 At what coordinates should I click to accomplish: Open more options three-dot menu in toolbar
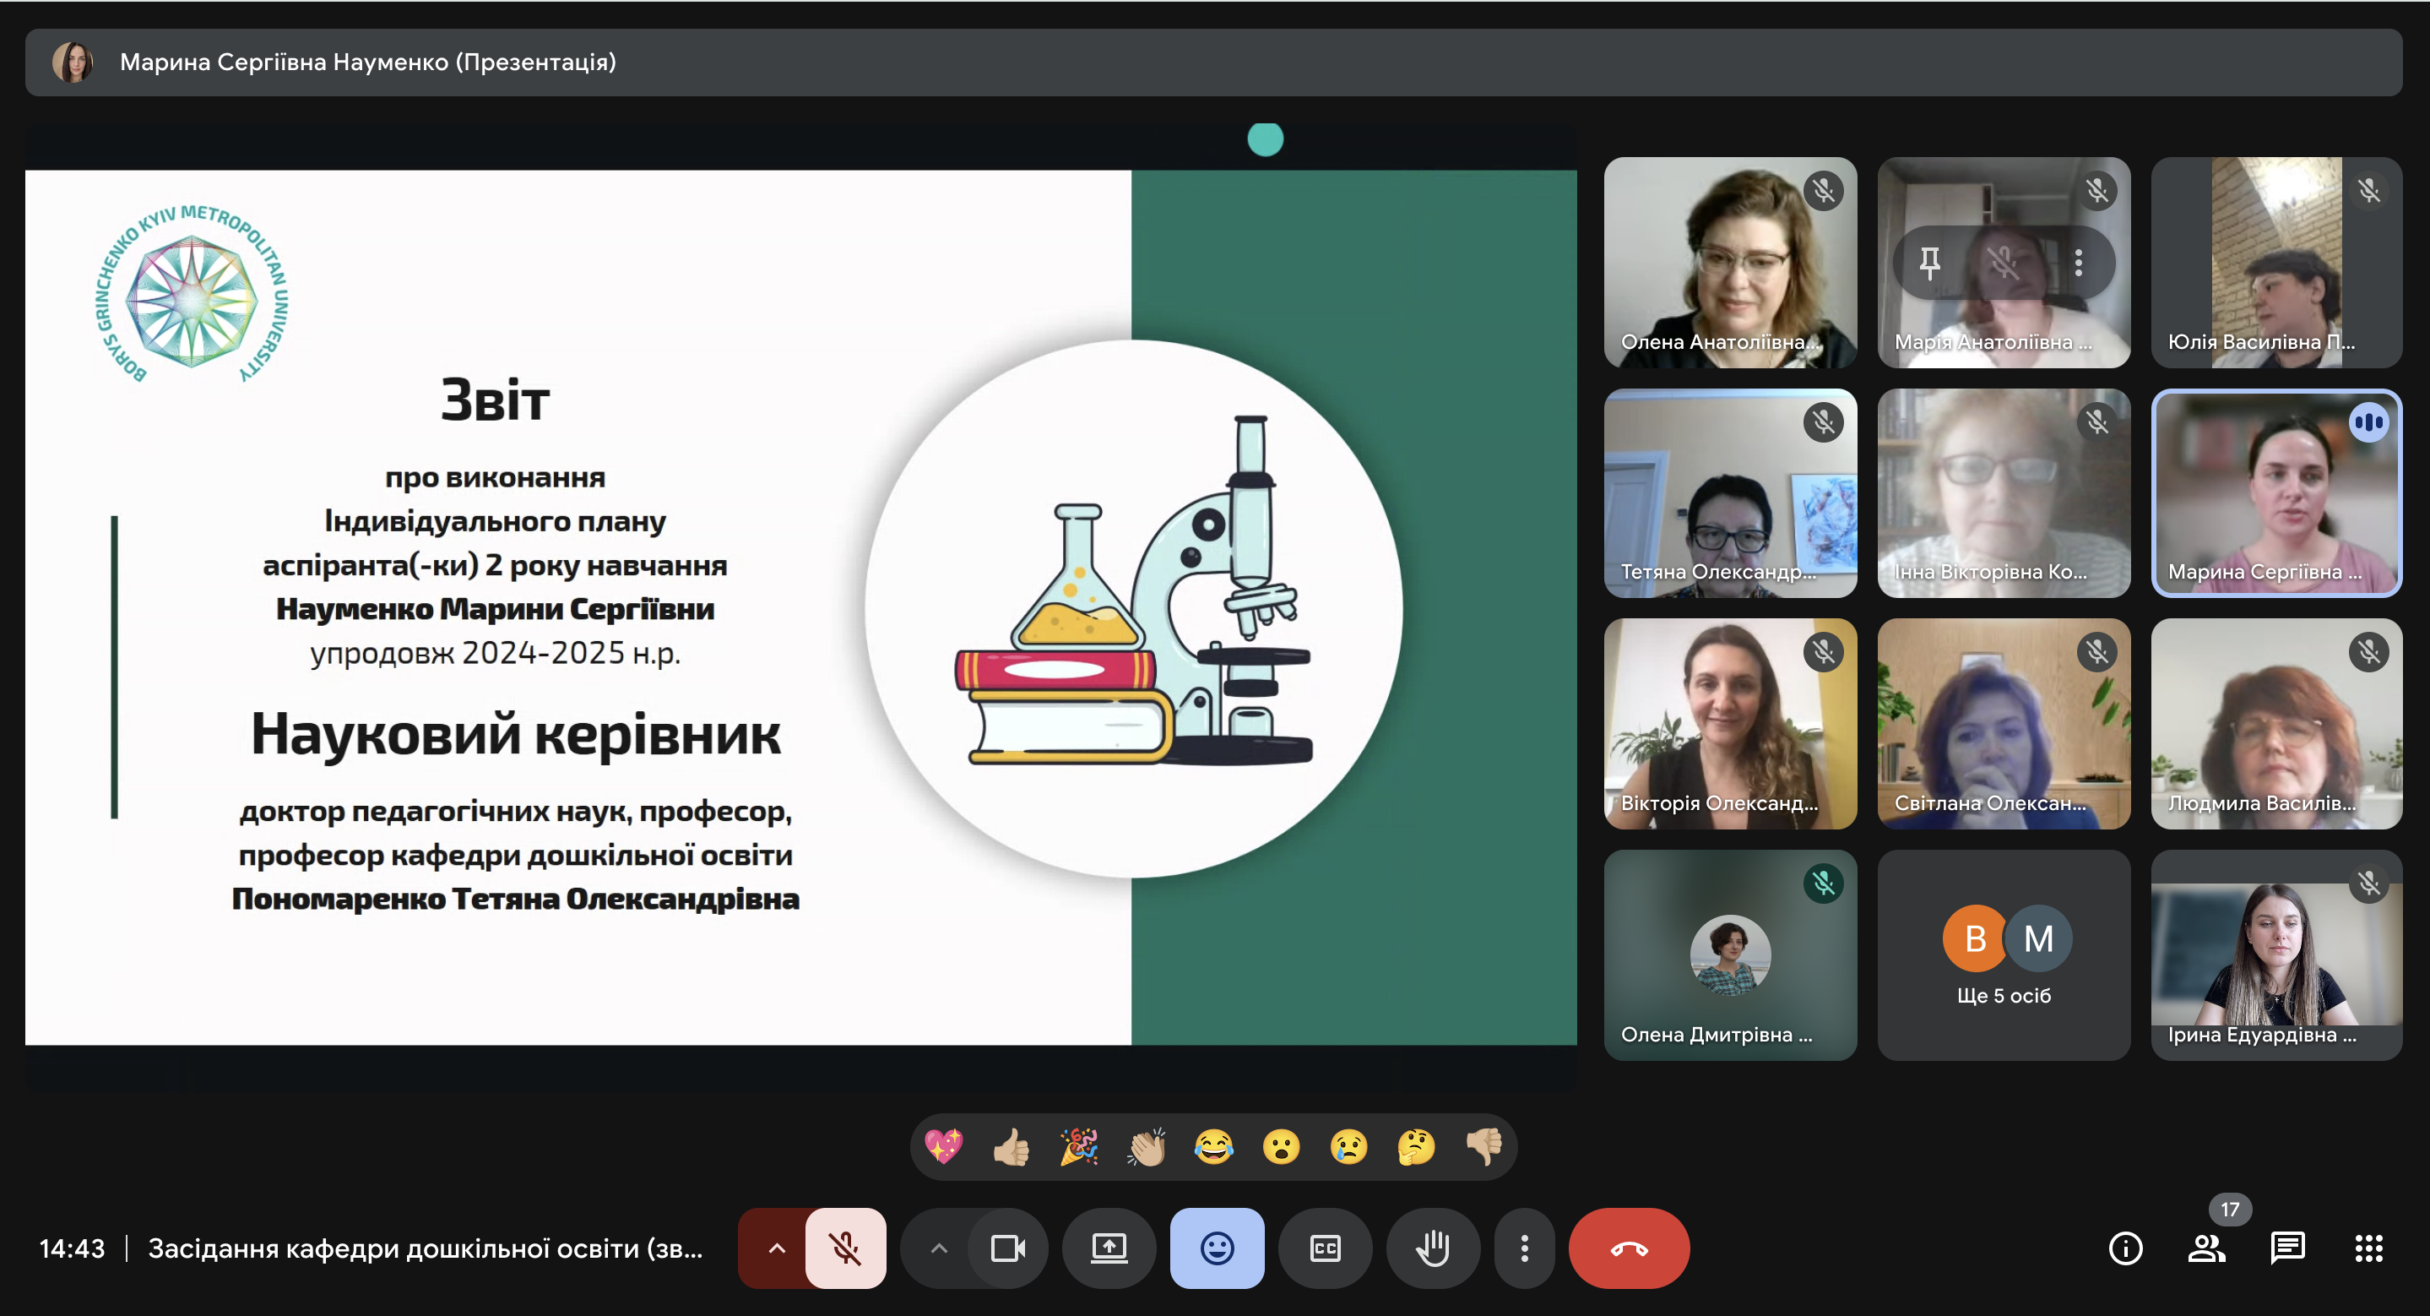click(1523, 1248)
